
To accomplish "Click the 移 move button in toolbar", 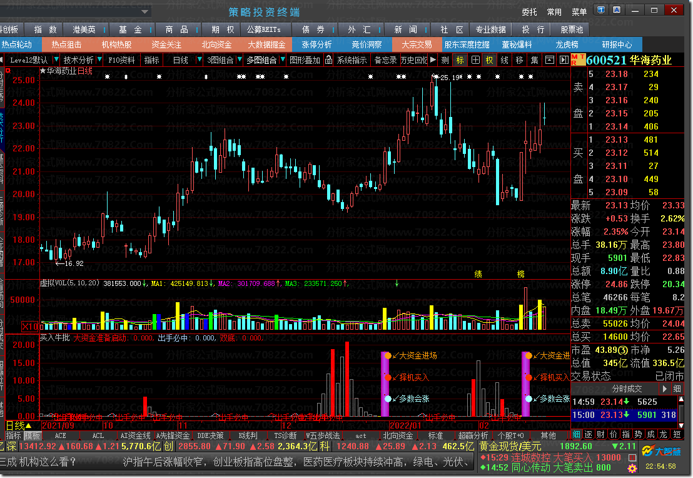I will 519,60.
